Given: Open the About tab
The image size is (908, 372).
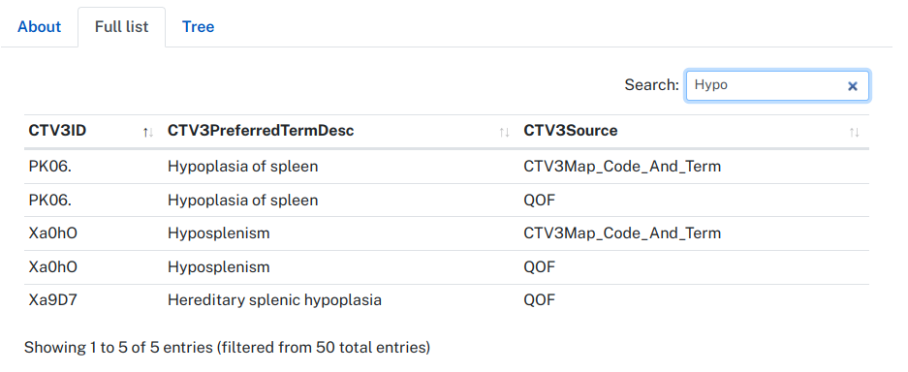Looking at the screenshot, I should (40, 26).
